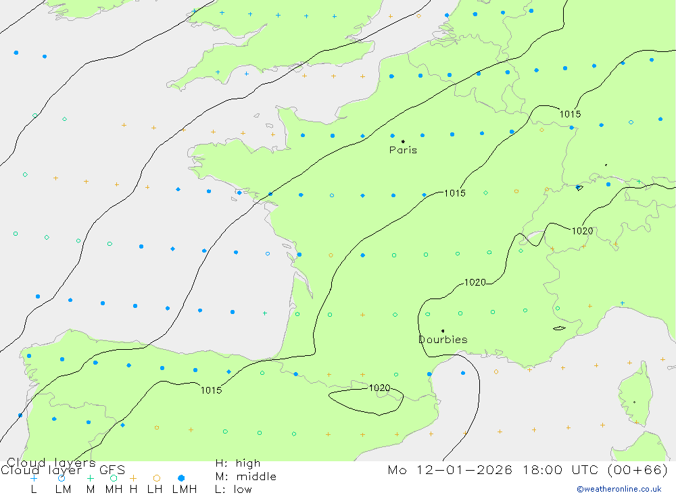Image resolution: width=676 pixels, height=495 pixels.
Task: Click the 1015 isobar label over northern Spain
Action: tap(211, 390)
